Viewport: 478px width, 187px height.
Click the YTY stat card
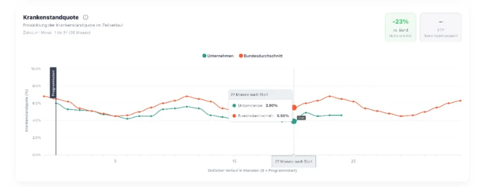(x=441, y=27)
